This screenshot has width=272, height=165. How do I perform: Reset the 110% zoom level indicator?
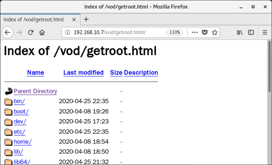point(174,33)
